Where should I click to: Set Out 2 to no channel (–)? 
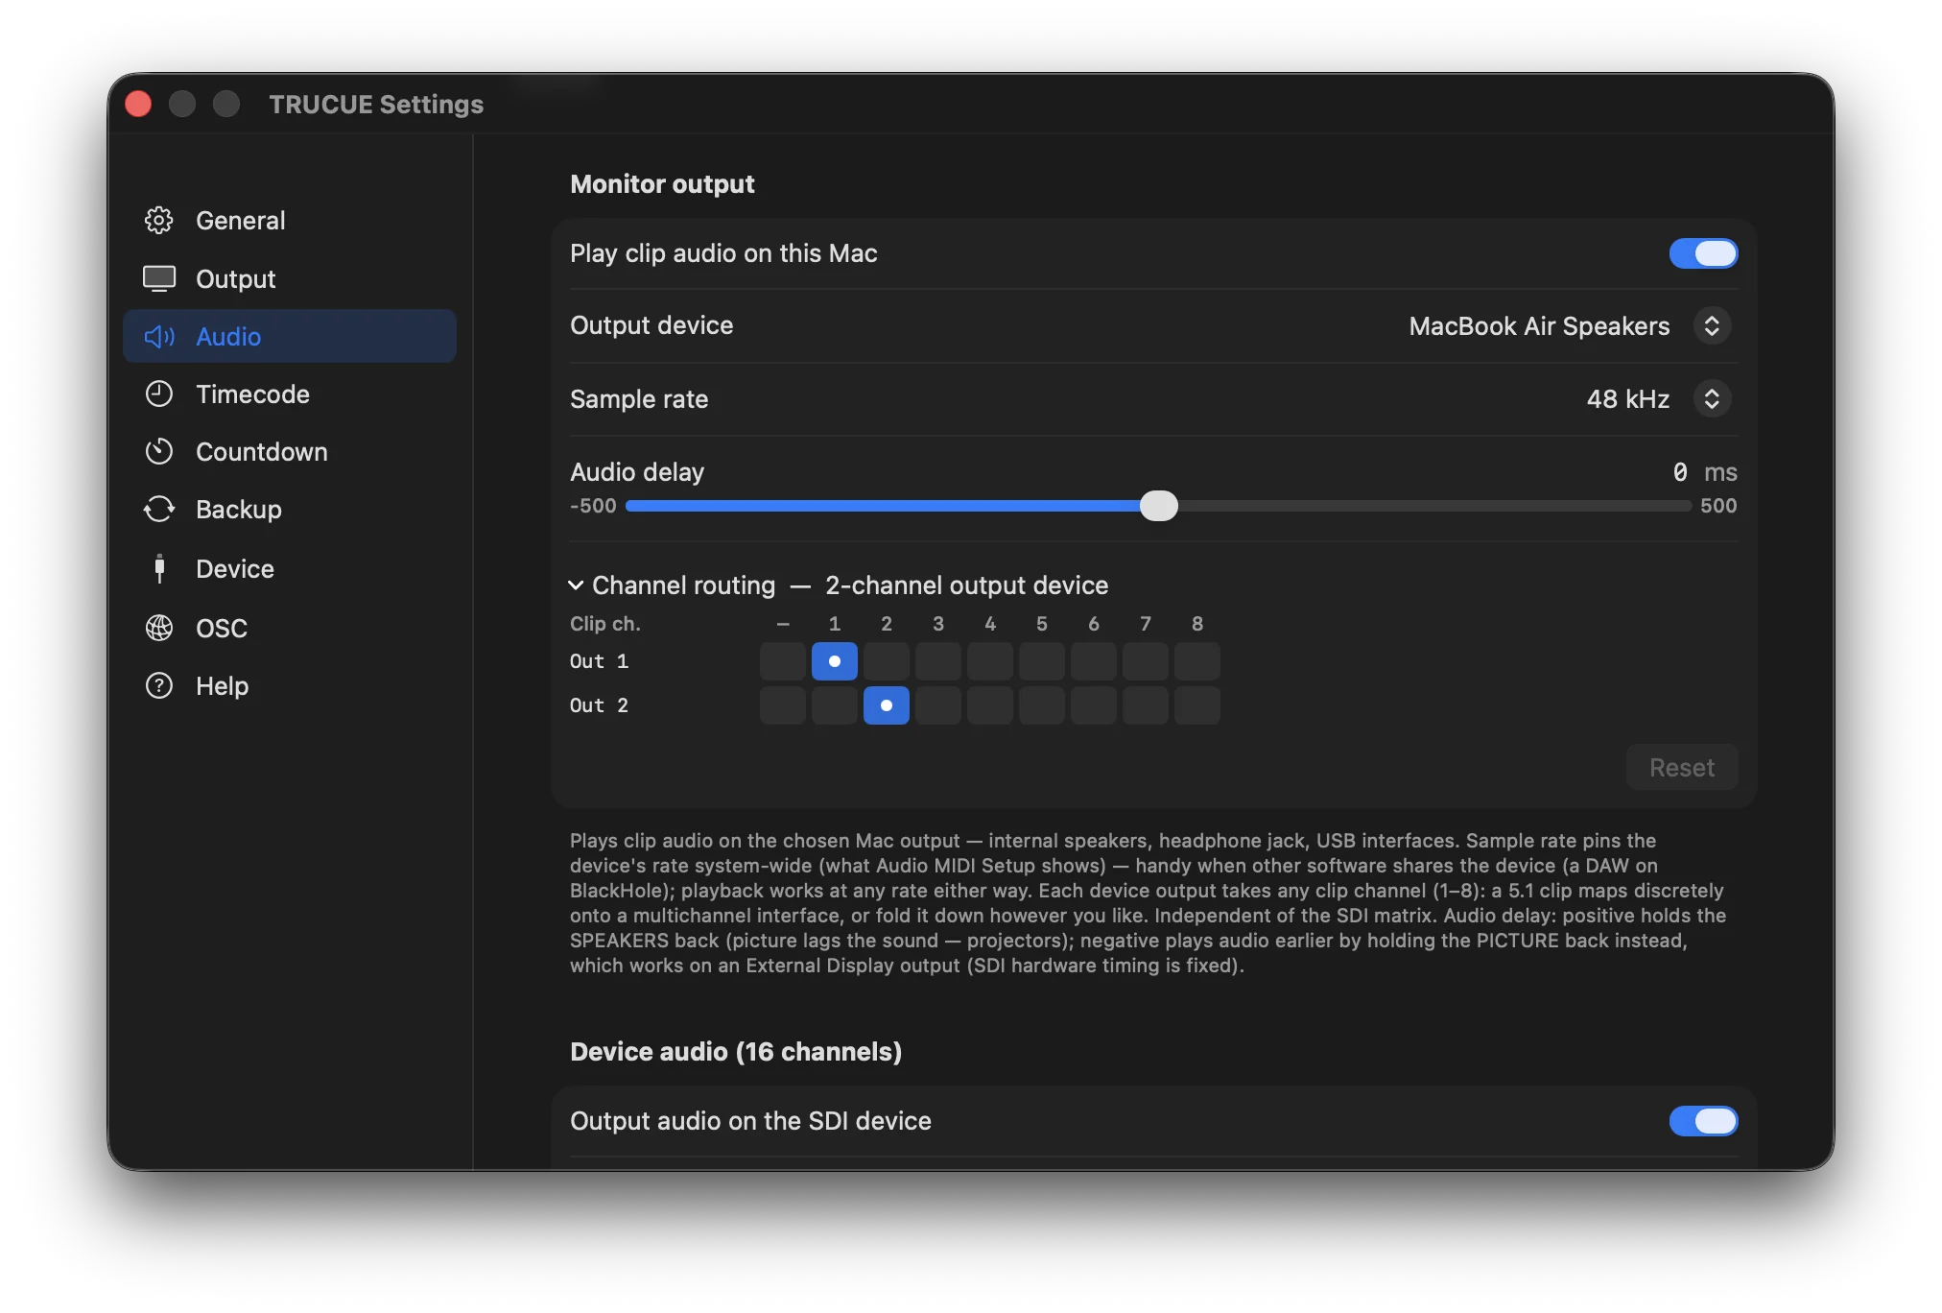click(783, 705)
